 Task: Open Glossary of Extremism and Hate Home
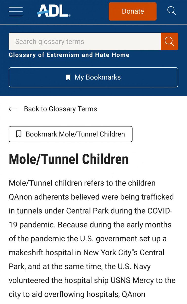point(69,55)
